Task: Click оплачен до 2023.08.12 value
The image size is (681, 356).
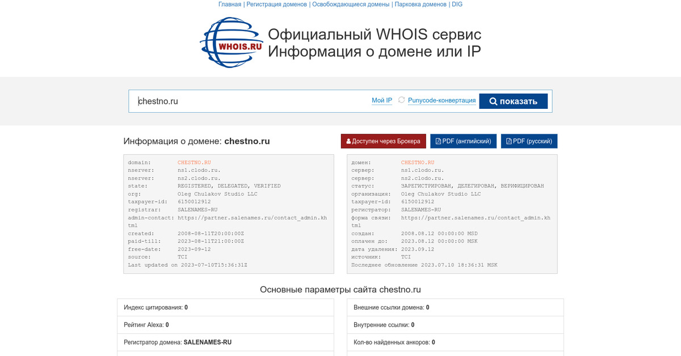Action: click(x=439, y=241)
